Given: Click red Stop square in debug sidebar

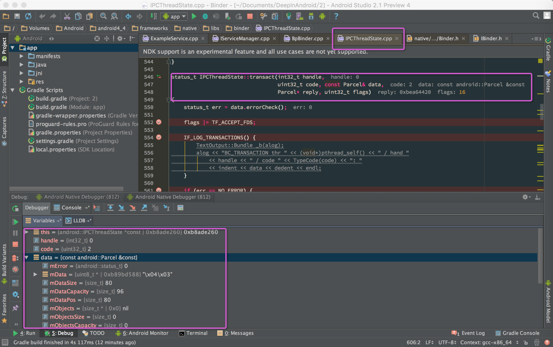Looking at the screenshot, I should pyautogui.click(x=15, y=245).
